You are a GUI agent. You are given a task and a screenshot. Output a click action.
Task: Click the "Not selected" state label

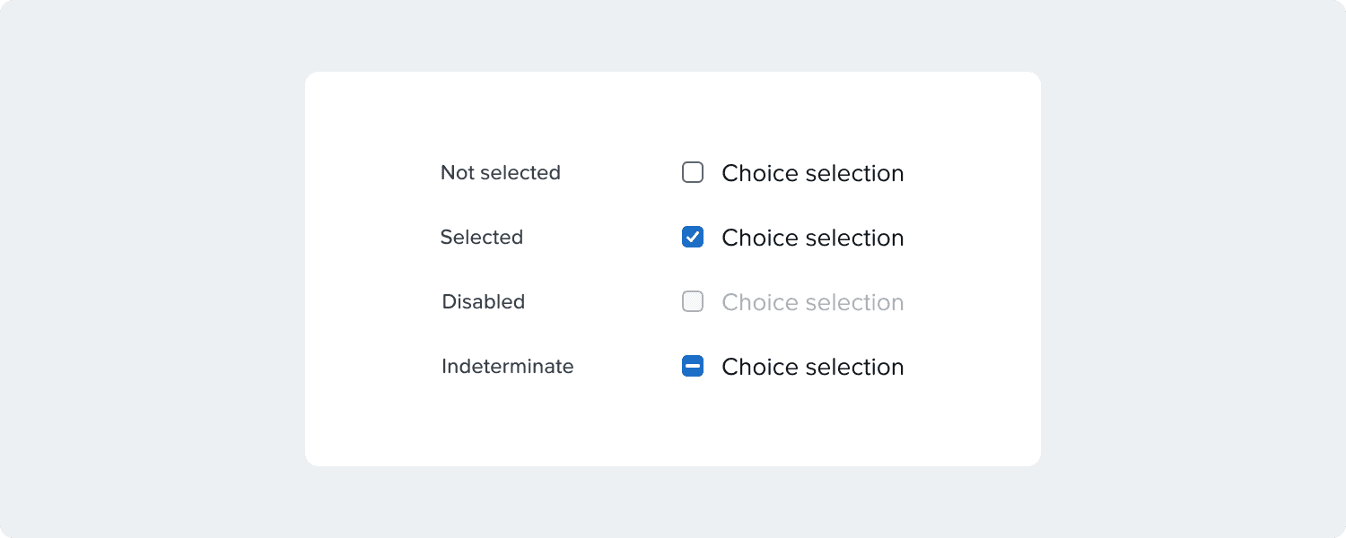[x=500, y=172]
